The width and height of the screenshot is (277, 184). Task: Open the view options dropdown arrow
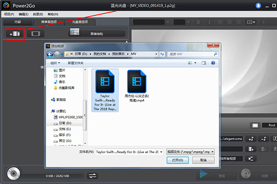coord(195,63)
